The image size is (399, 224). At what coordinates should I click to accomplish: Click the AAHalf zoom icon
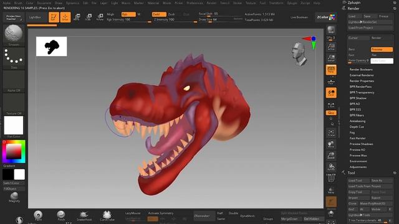coord(331,58)
